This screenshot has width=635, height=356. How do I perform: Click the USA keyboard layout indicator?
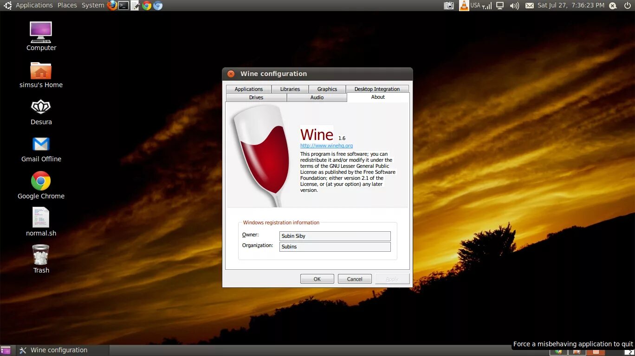(475, 5)
